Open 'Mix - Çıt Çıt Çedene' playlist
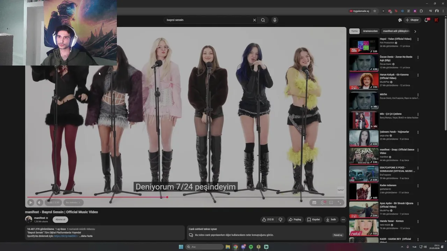 (390, 114)
